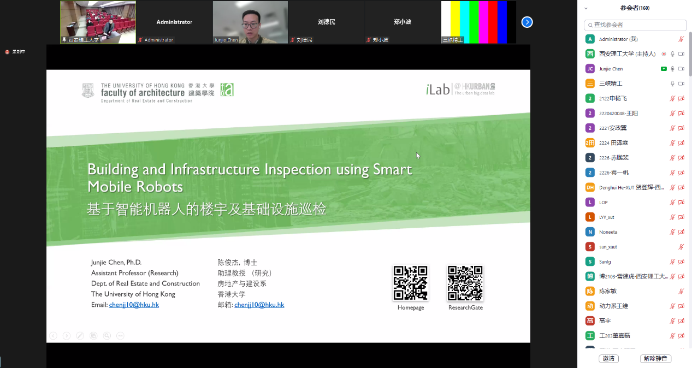Select participant Noneeta in the list
This screenshot has width=692, height=368.
[x=608, y=232]
